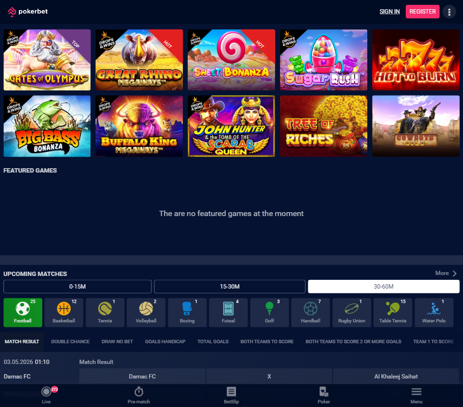This screenshot has width=463, height=407.
Task: Open the three-dot options menu
Action: pyautogui.click(x=449, y=12)
